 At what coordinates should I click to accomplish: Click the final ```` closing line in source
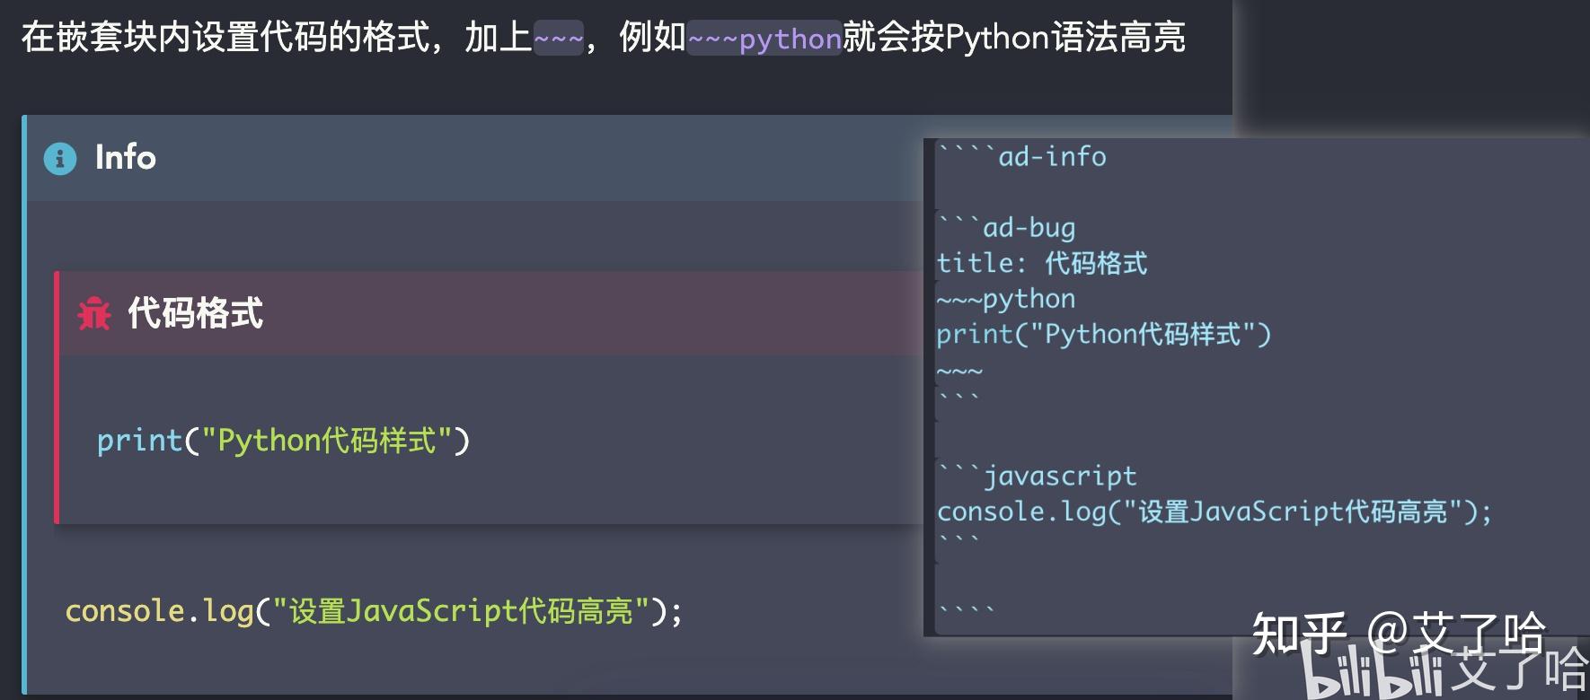pyautogui.click(x=967, y=611)
